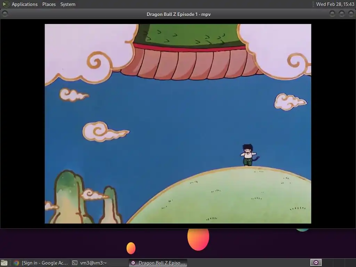
Task: Click the title text Dragon Ball Z Episode 1 - mpv
Action: pos(178,14)
